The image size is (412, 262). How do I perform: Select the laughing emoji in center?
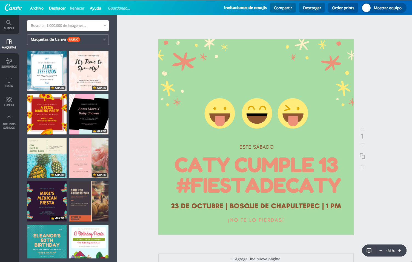pyautogui.click(x=257, y=113)
